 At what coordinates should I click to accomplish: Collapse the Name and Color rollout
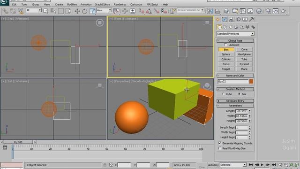click(235, 76)
